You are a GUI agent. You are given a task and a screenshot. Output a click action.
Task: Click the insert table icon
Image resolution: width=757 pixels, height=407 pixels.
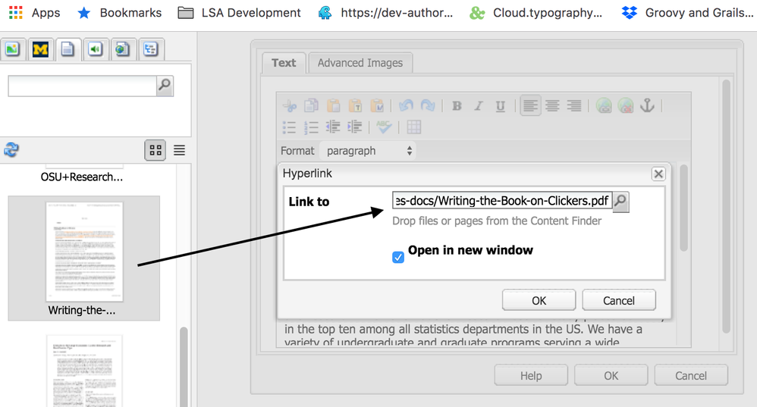coord(413,127)
